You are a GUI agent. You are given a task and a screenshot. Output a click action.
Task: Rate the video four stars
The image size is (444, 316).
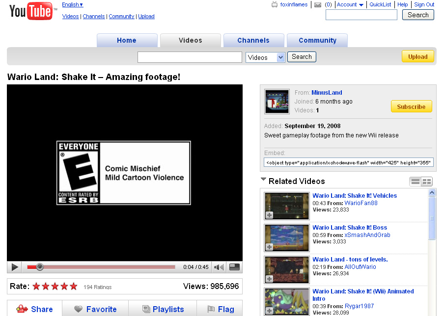64,287
